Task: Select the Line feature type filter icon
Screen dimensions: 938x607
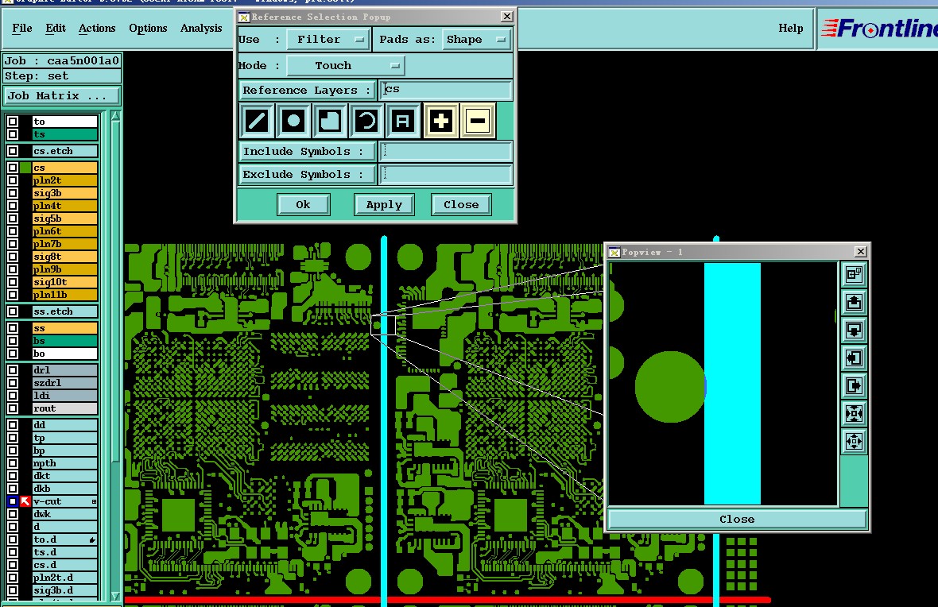Action: click(257, 121)
